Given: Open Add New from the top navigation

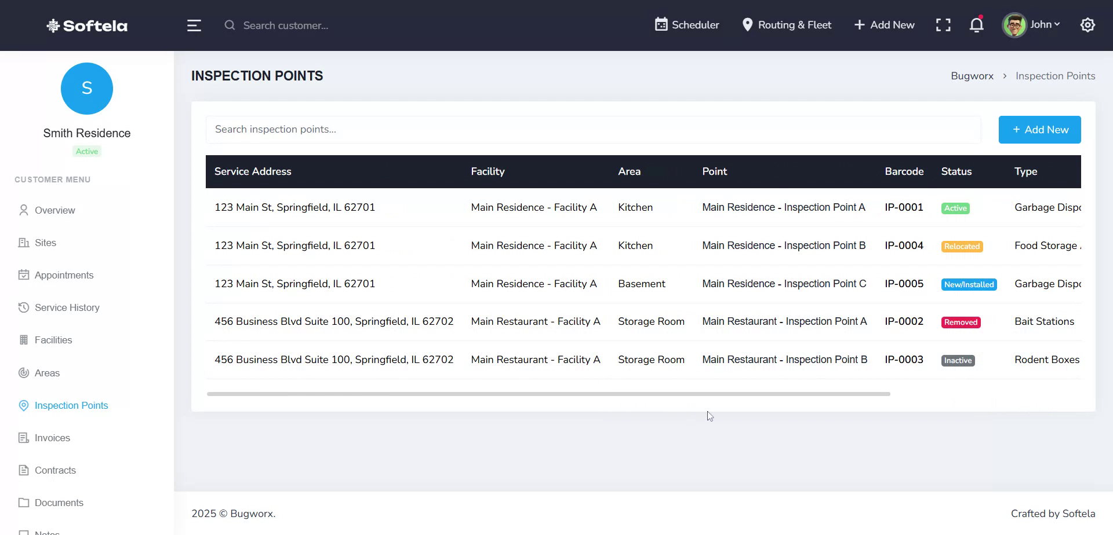Looking at the screenshot, I should [x=883, y=25].
